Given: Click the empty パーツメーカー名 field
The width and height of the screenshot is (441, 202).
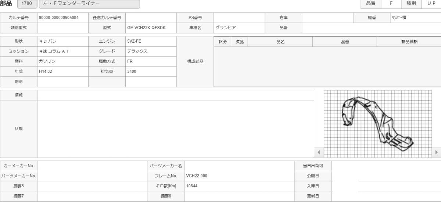Looking at the screenshot, I should tap(239, 166).
